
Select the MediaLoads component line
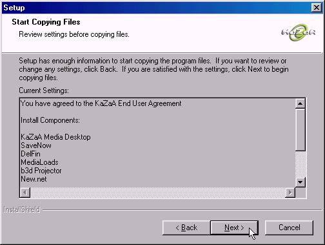click(39, 162)
